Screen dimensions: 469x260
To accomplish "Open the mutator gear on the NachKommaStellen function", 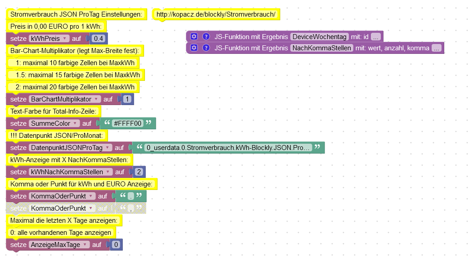I will (194, 48).
